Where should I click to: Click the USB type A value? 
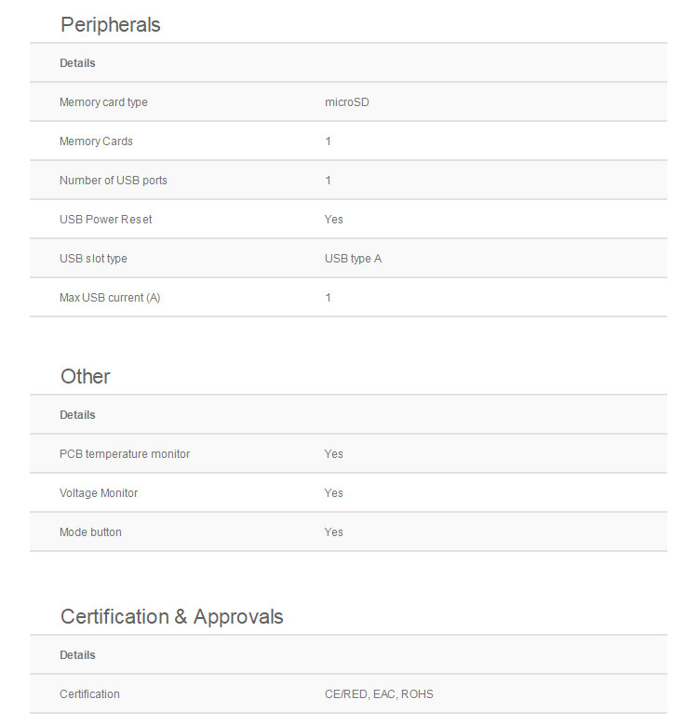(353, 259)
